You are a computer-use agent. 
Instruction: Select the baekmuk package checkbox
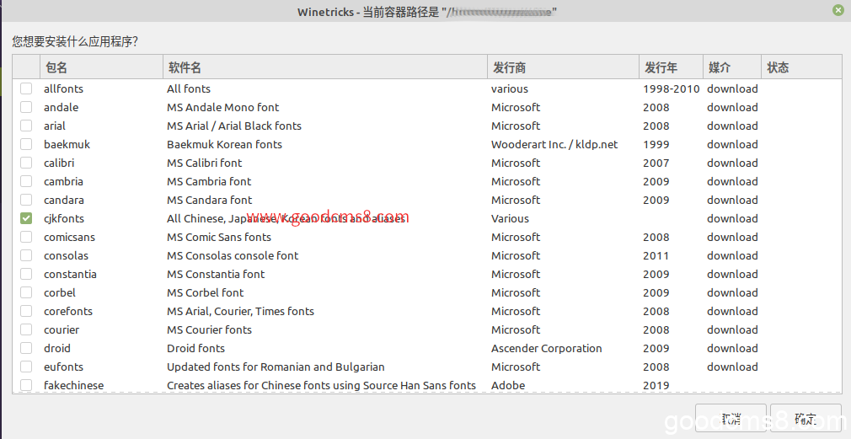26,144
